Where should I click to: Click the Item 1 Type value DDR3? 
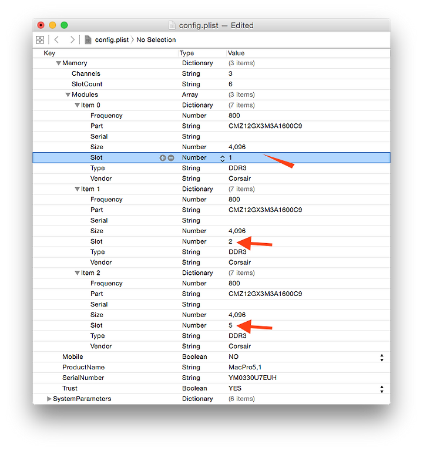coord(237,252)
